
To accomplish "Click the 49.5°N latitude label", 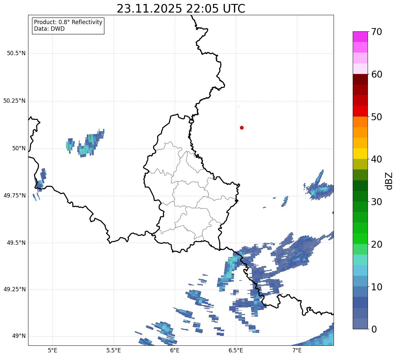I will 16,243.
